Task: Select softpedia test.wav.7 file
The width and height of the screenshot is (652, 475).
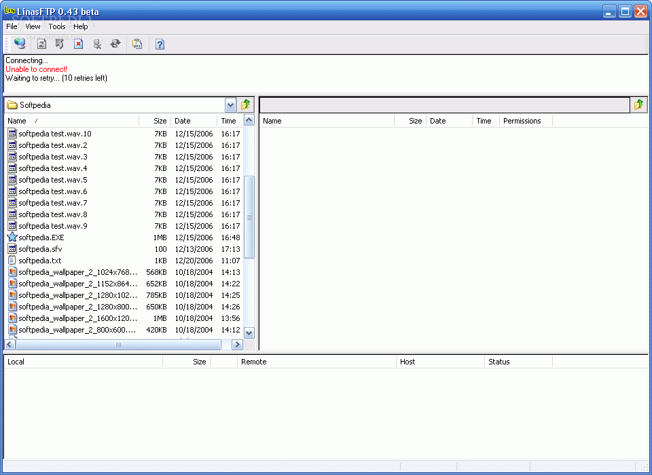Action: (x=53, y=203)
